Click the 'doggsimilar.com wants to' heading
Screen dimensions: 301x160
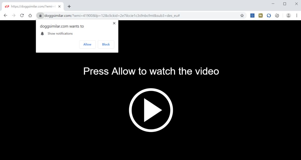[x=62, y=26]
